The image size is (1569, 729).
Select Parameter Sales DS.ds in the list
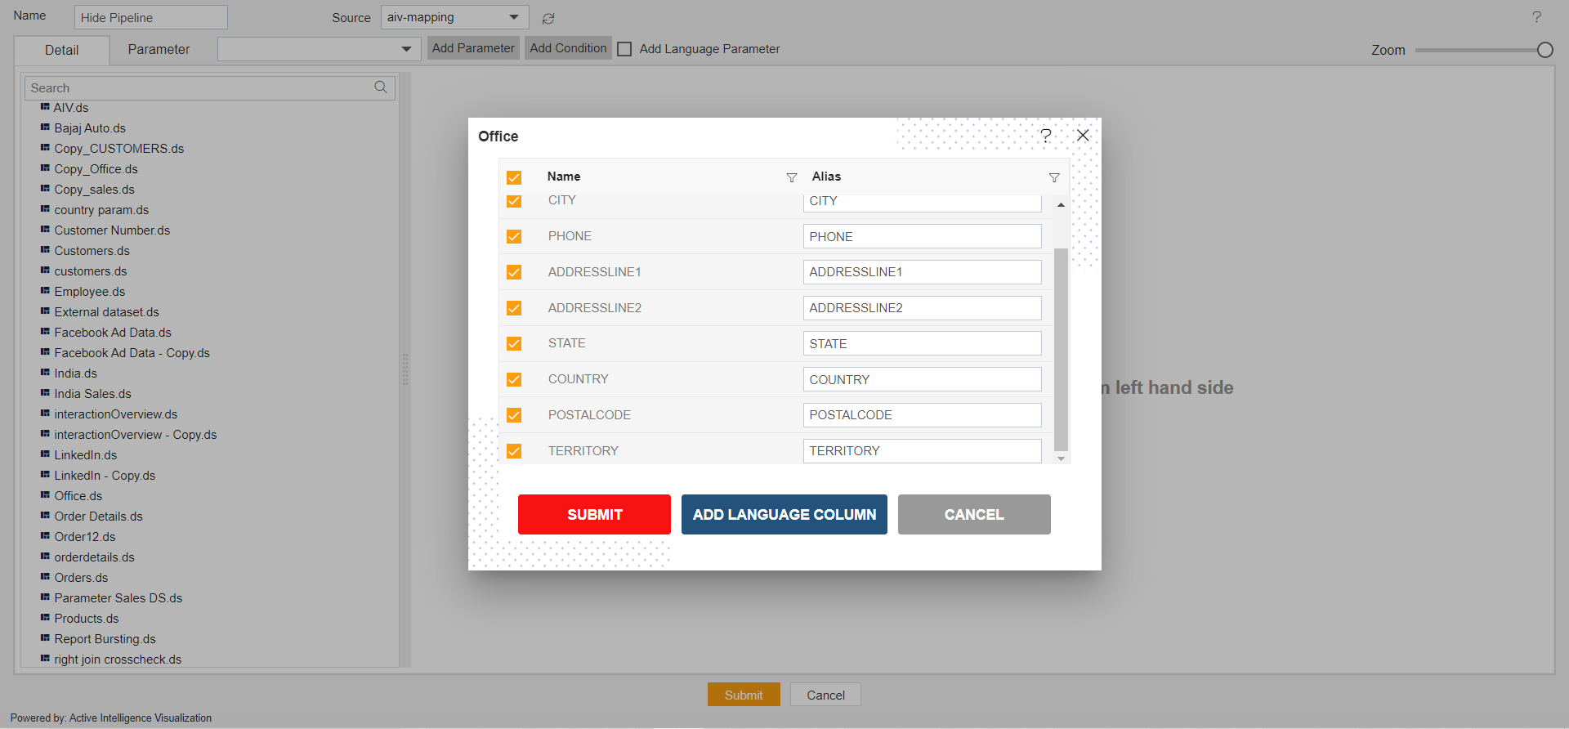[x=118, y=598]
